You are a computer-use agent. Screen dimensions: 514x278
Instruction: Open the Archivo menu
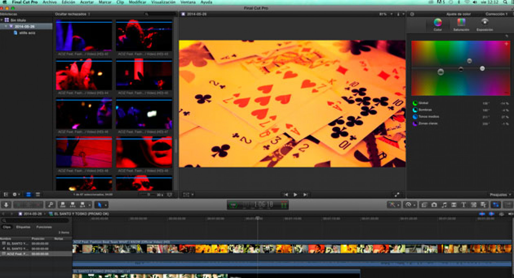[49, 2]
